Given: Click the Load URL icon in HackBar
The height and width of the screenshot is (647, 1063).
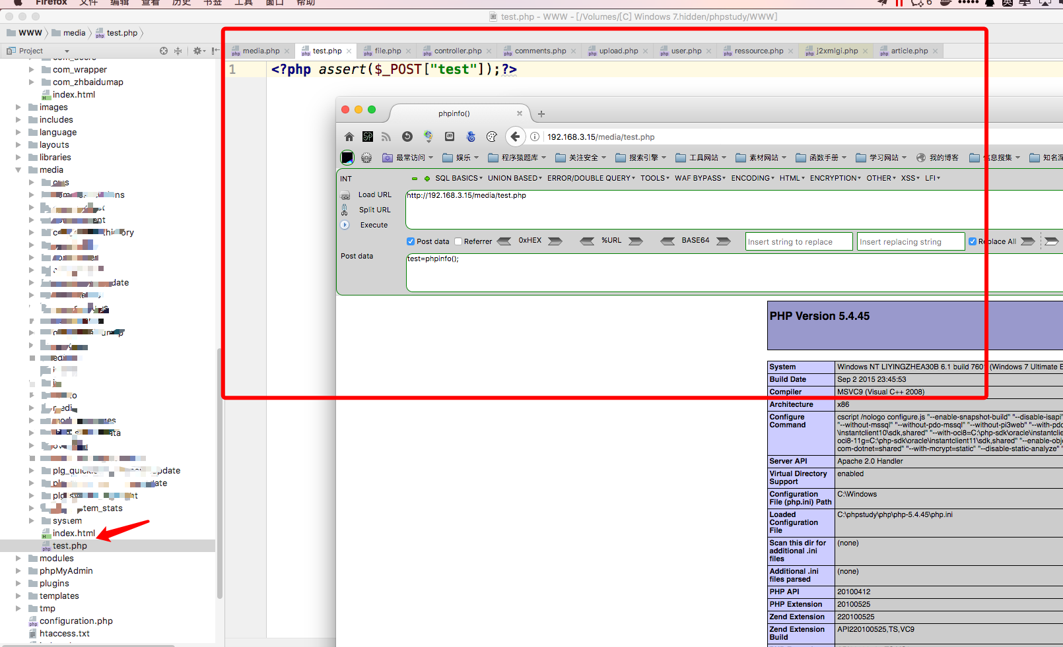Looking at the screenshot, I should point(345,195).
